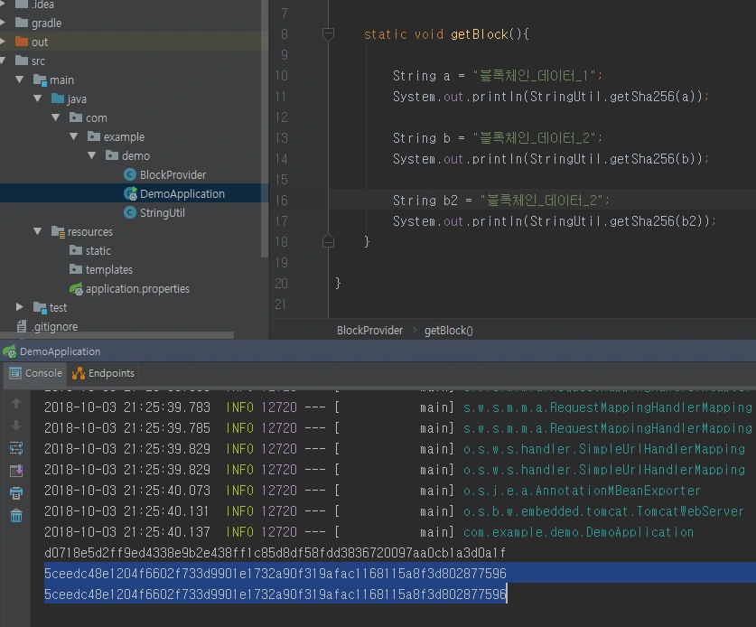Click project tree horizontal scrollbar
This screenshot has height=627, width=756.
(x=117, y=334)
